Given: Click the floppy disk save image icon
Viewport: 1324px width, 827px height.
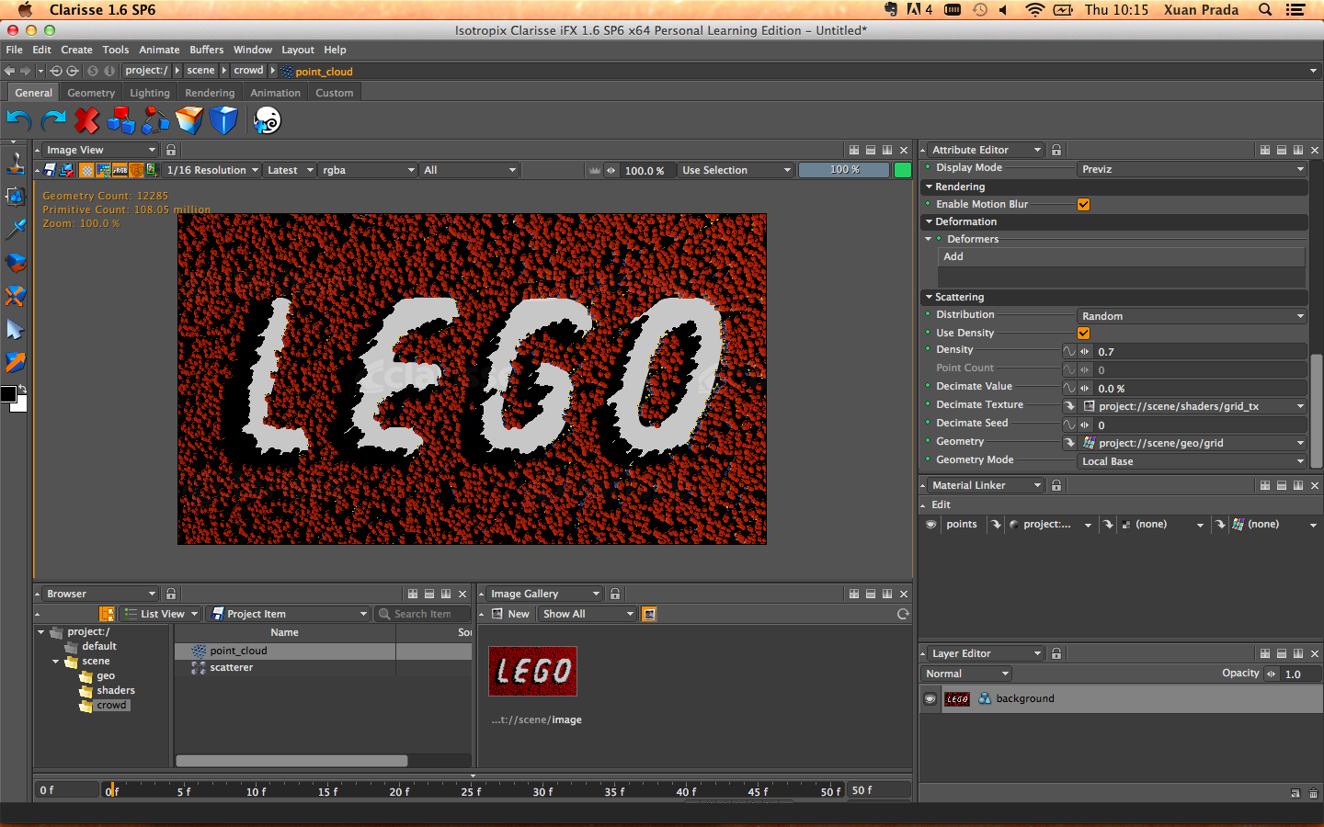Looking at the screenshot, I should [x=51, y=170].
